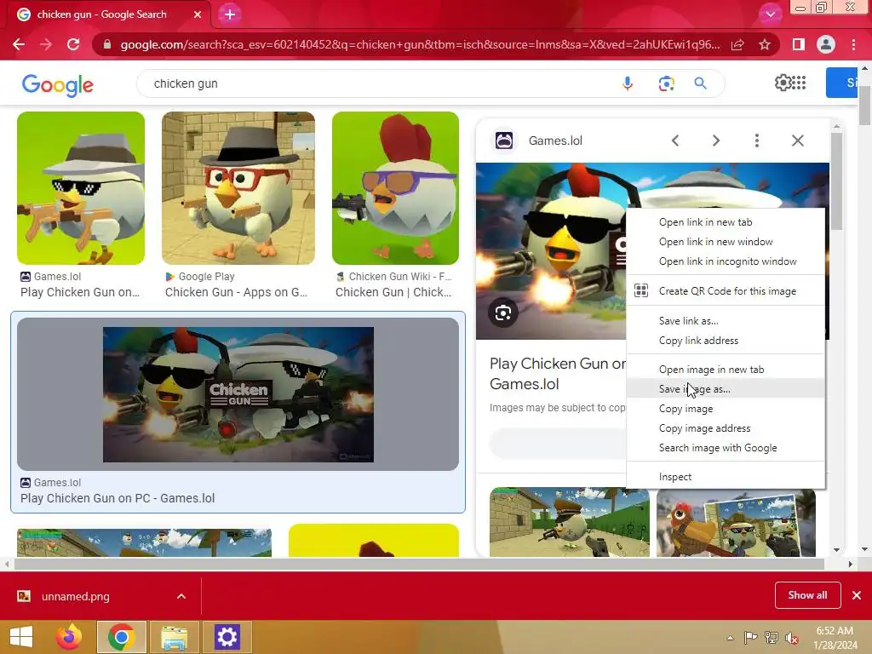The image size is (872, 654).
Task: Open Play Chicken Gun on PC - Games.lol link
Action: tap(118, 498)
